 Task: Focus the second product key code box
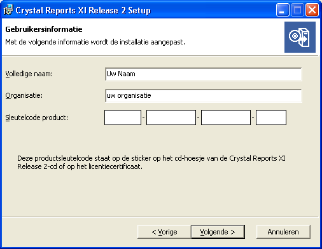(171, 118)
